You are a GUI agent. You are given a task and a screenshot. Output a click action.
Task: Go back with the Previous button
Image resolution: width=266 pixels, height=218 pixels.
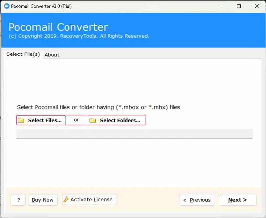point(197,200)
